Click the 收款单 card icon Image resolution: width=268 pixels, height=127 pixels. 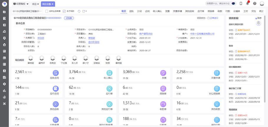[163, 104]
